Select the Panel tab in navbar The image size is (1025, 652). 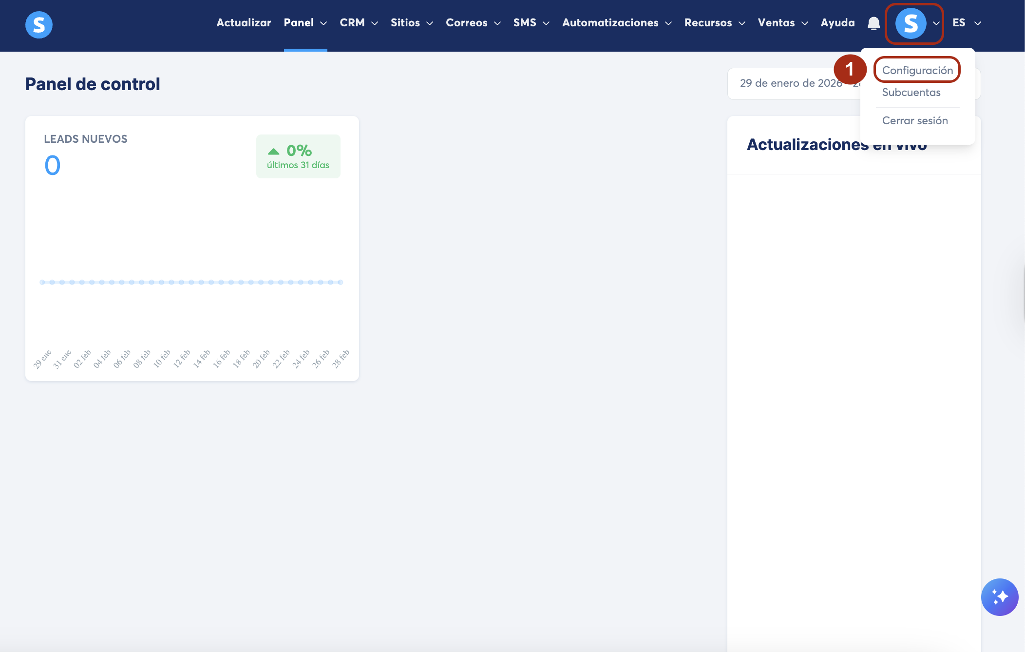(x=305, y=23)
